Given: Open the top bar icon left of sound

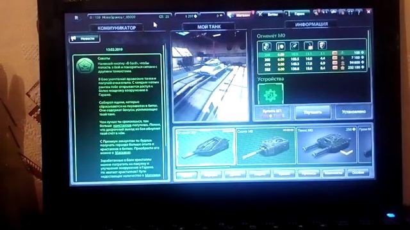Looking at the screenshot, I should [333, 12].
